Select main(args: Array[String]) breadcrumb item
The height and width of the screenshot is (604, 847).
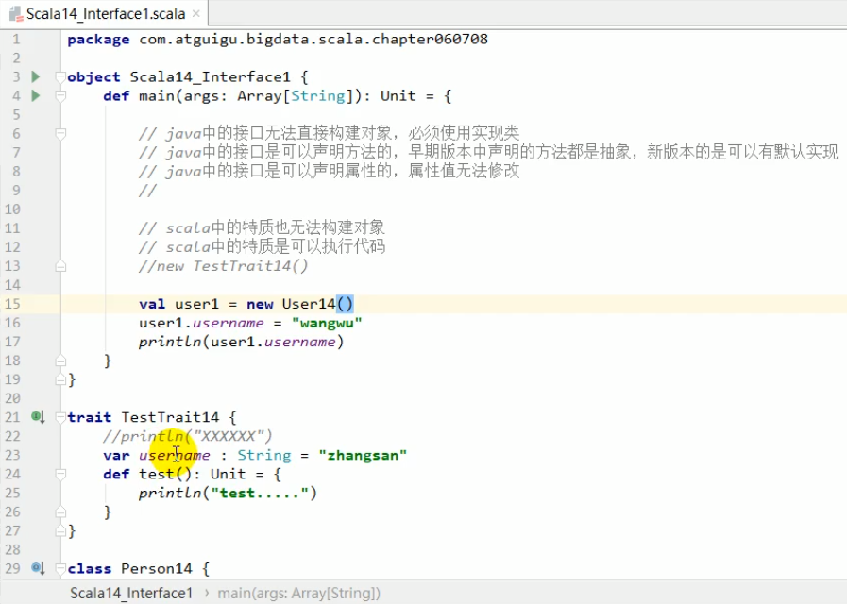tap(298, 593)
